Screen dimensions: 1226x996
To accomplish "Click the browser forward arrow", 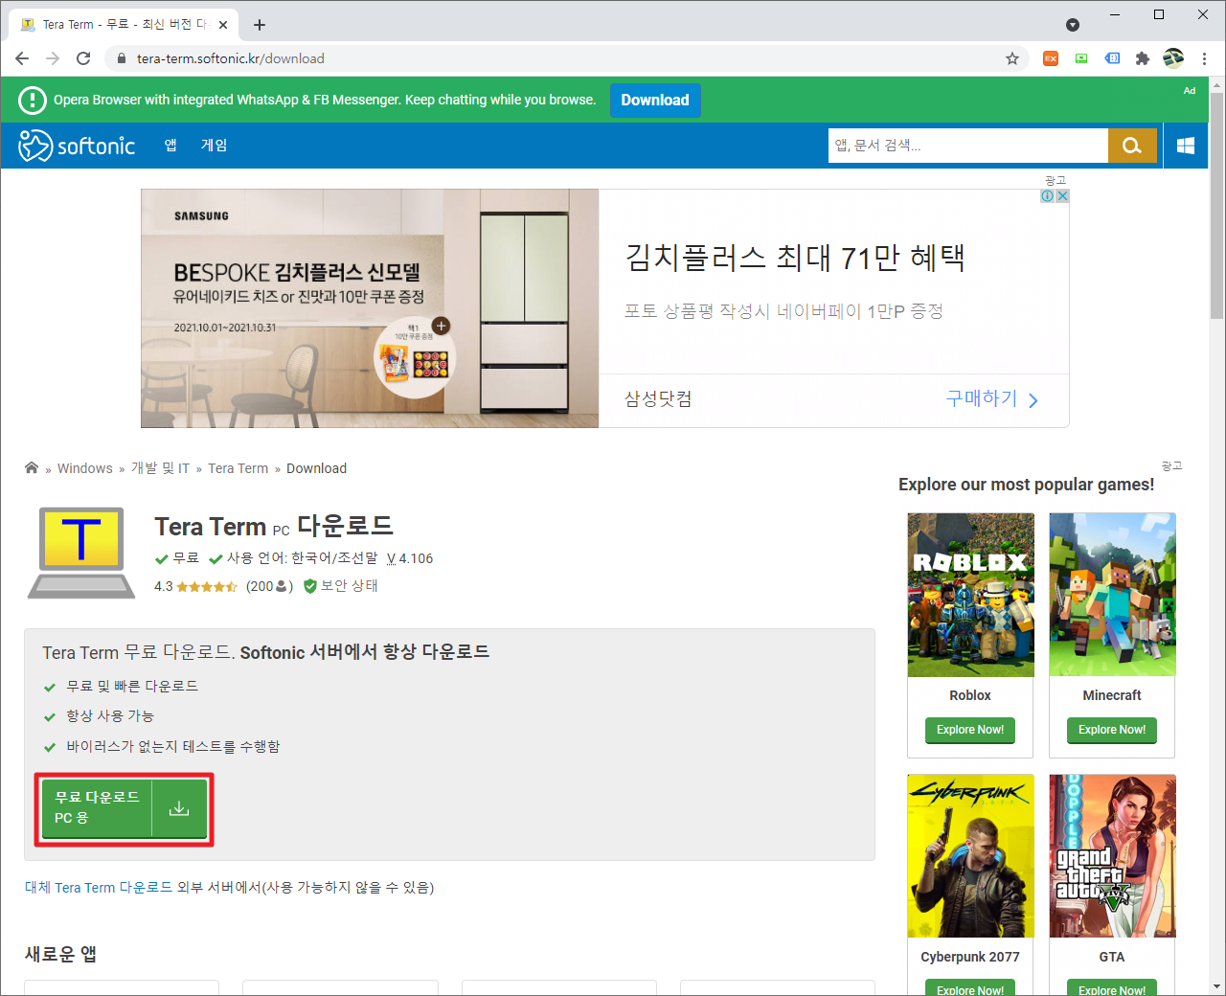I will [53, 58].
